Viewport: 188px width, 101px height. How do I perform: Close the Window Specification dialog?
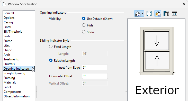[x=184, y=4]
